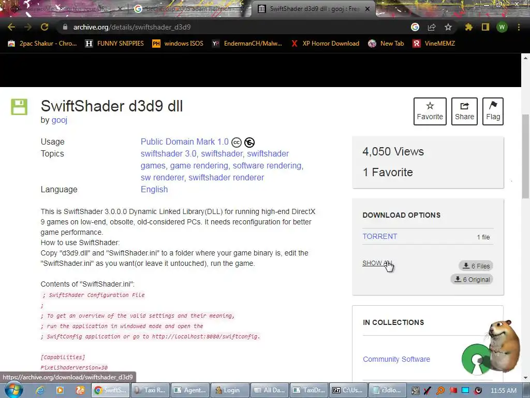The width and height of the screenshot is (530, 398).
Task: Download via the 6 Files button
Action: pyautogui.click(x=476, y=266)
